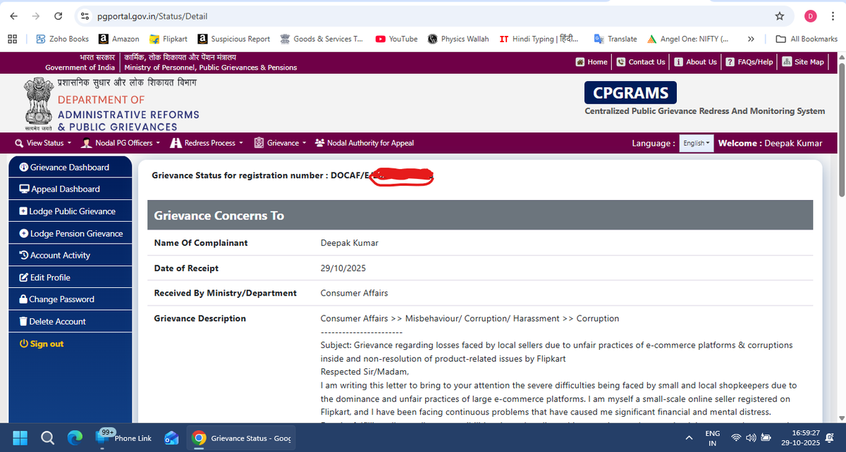
Task: Open the All Bookmarks folder
Action: [x=807, y=39]
